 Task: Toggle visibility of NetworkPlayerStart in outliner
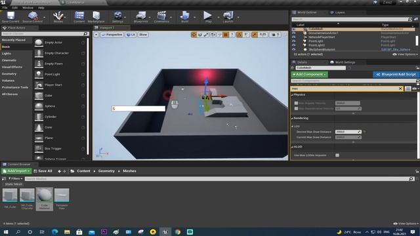294,37
